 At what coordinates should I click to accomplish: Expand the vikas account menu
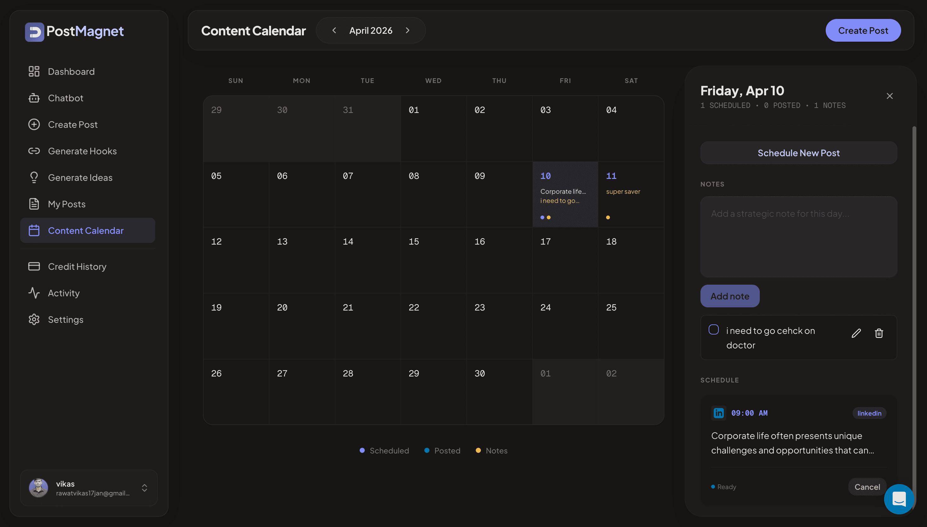(145, 488)
